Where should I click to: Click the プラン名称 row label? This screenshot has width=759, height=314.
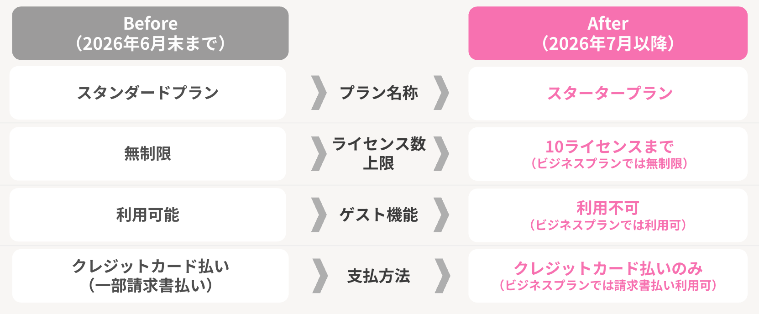pos(379,93)
